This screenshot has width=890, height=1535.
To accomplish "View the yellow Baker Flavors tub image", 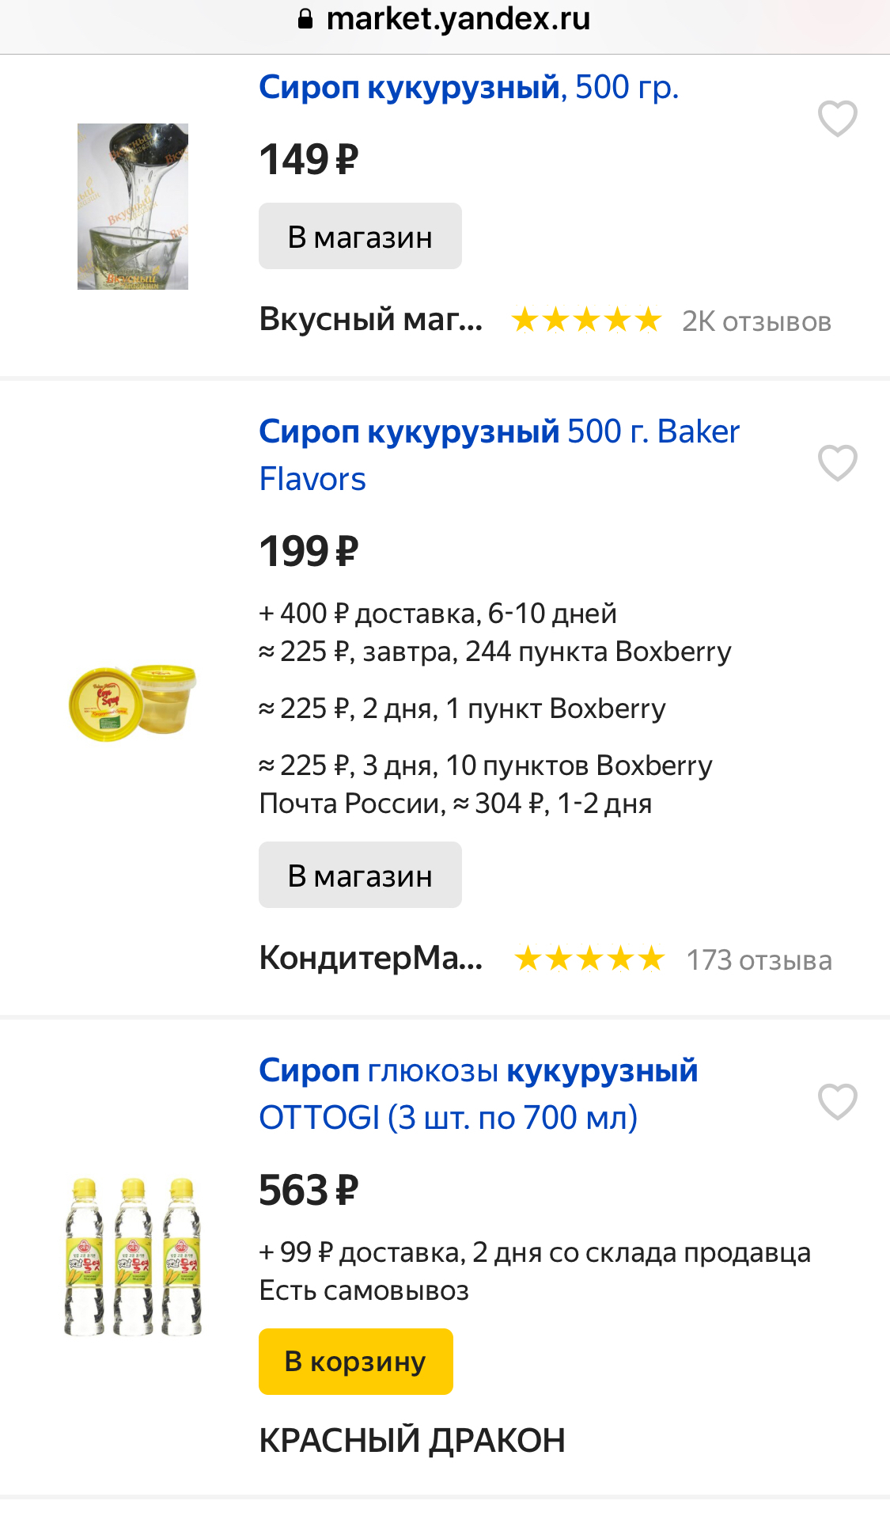I will [133, 702].
